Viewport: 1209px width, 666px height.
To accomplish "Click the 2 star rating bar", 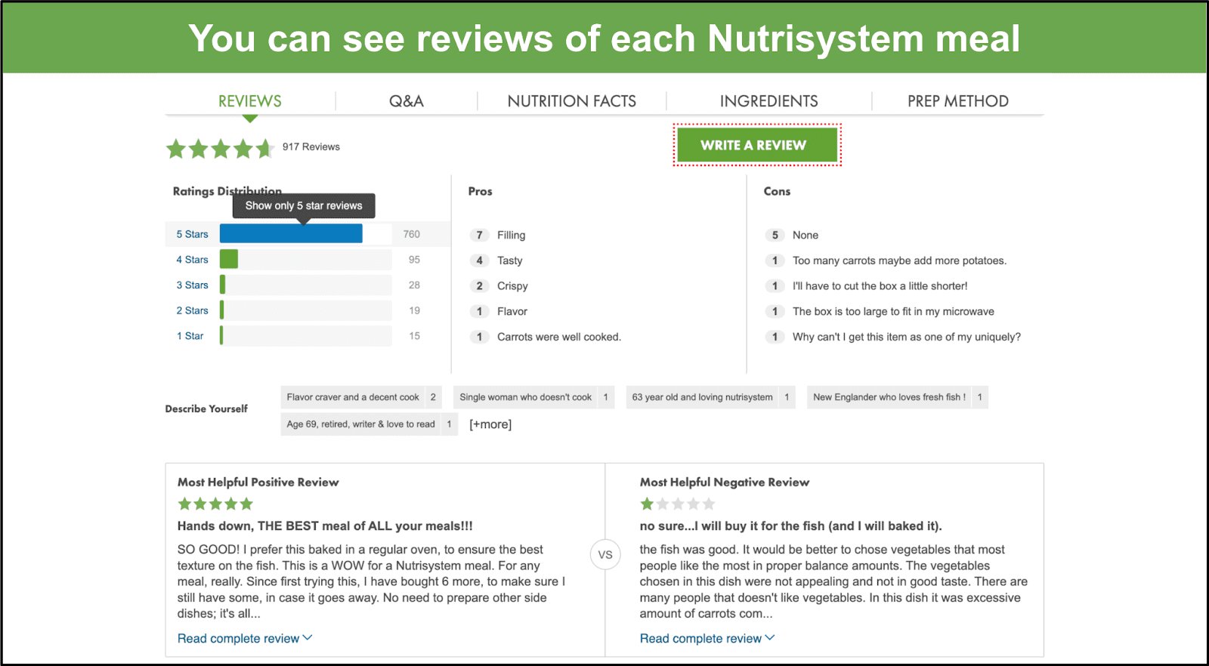I will tap(221, 310).
